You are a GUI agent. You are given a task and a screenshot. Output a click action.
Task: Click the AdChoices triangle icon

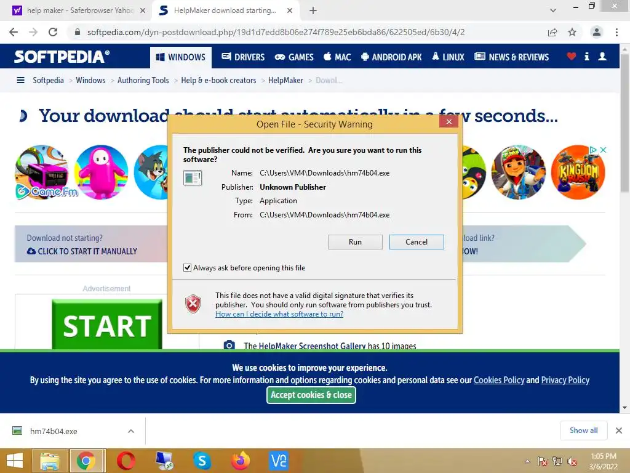(593, 150)
